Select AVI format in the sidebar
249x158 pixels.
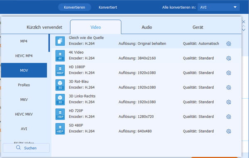(24, 129)
